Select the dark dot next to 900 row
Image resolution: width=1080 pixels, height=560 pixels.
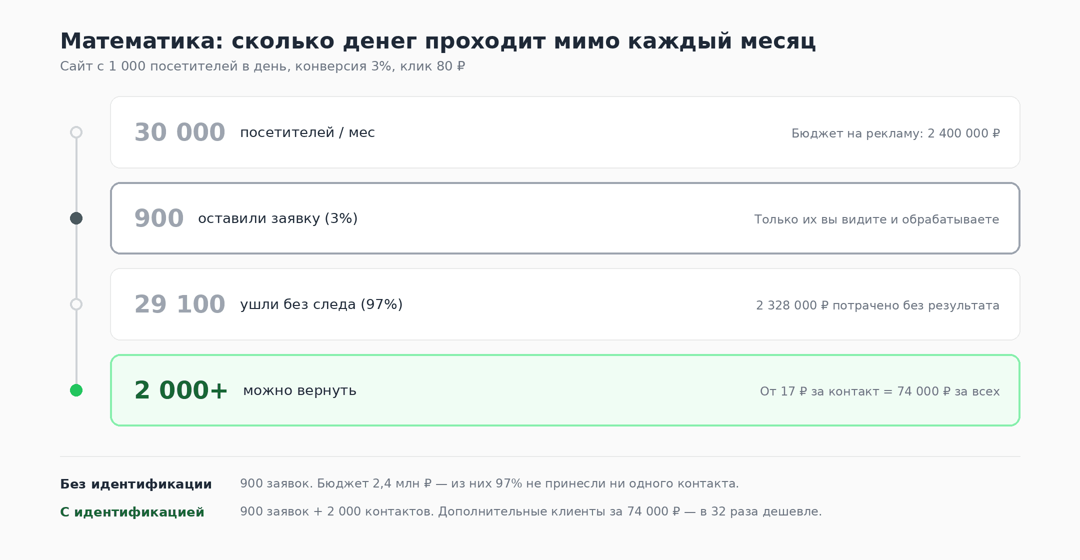[x=76, y=218]
